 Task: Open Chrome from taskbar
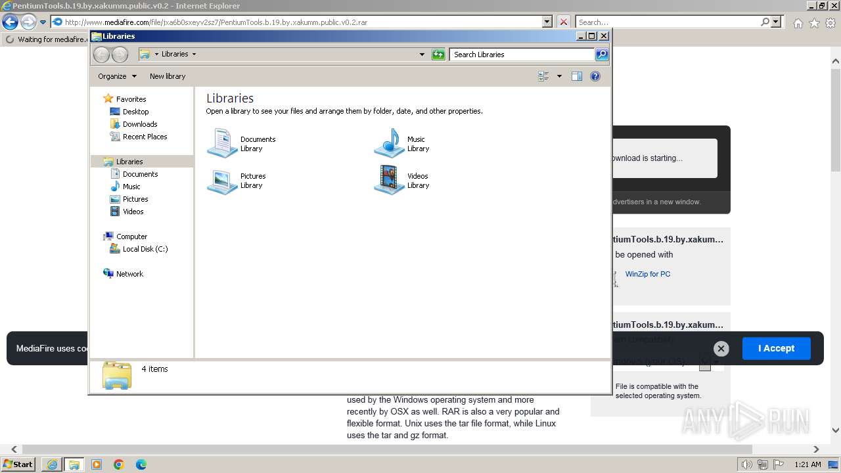click(x=119, y=464)
